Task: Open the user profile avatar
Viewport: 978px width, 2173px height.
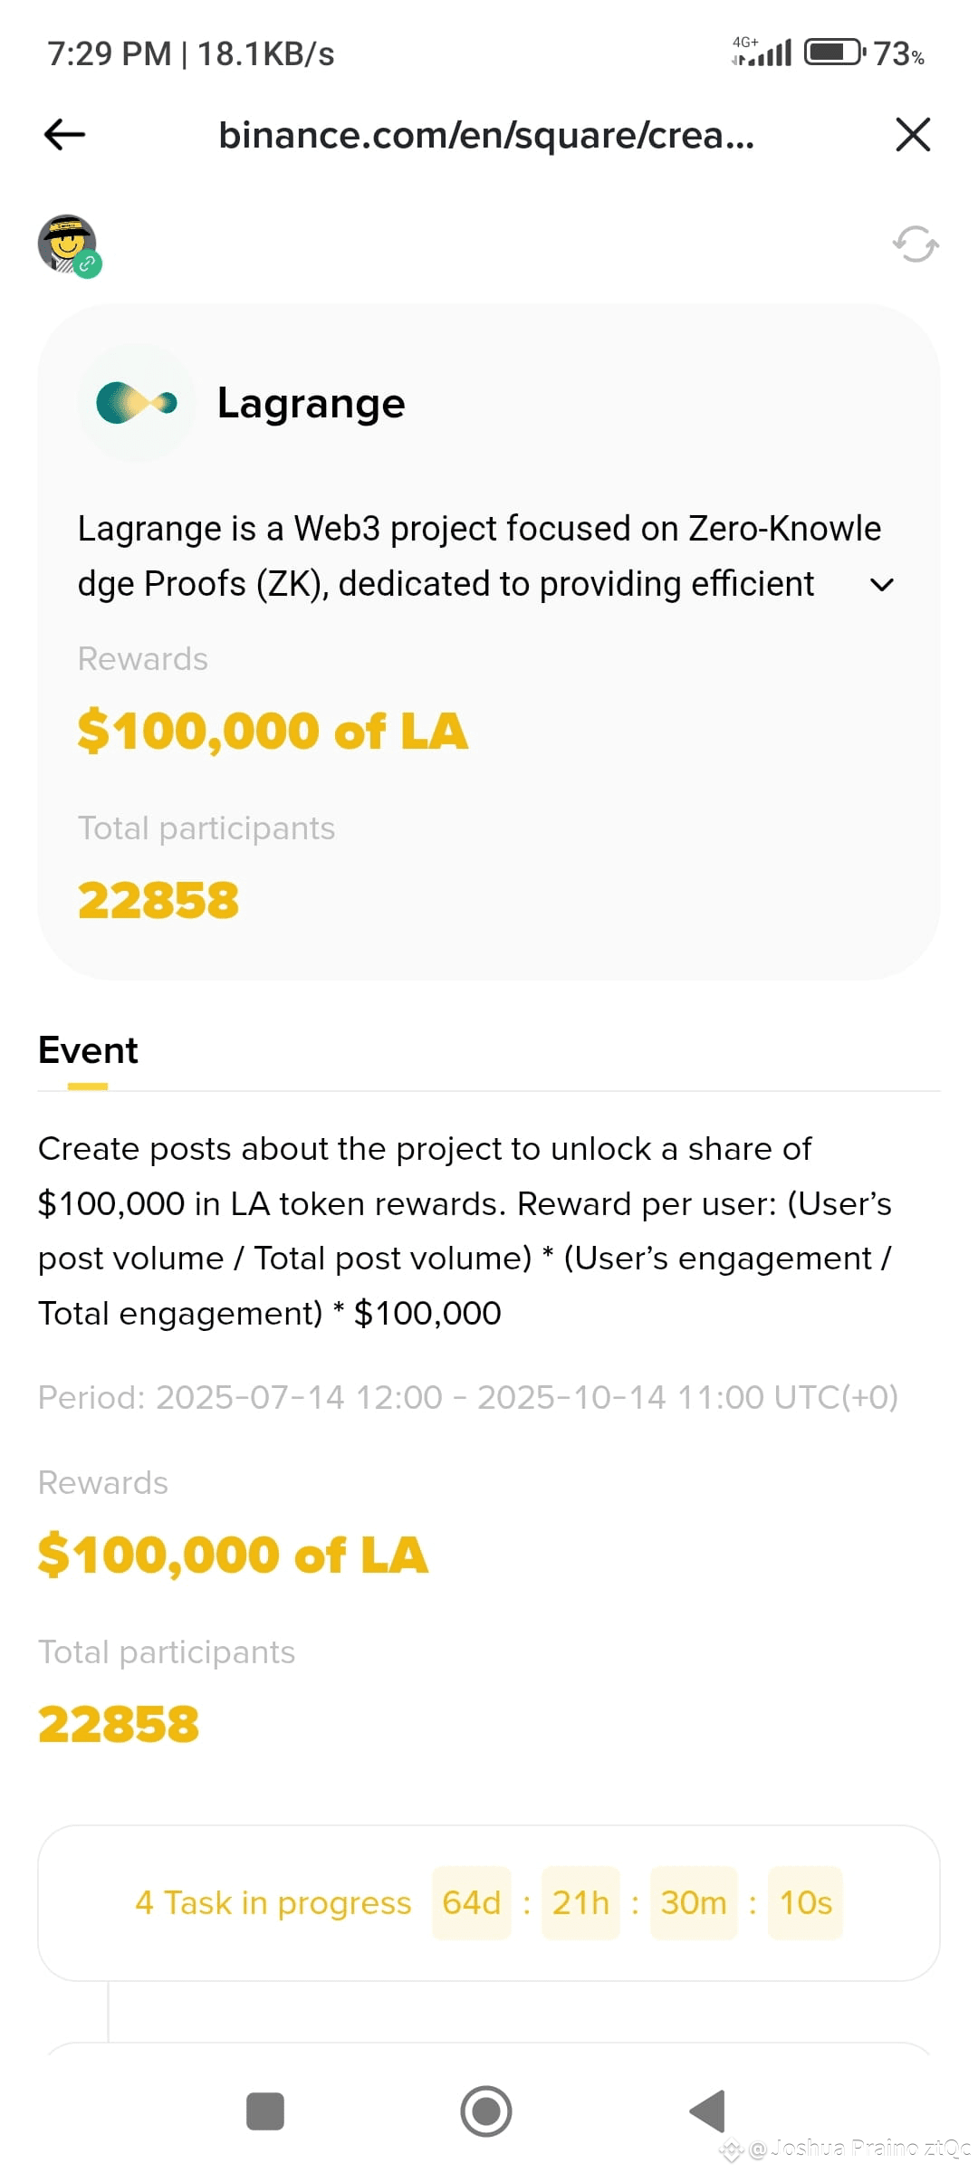Action: point(68,244)
